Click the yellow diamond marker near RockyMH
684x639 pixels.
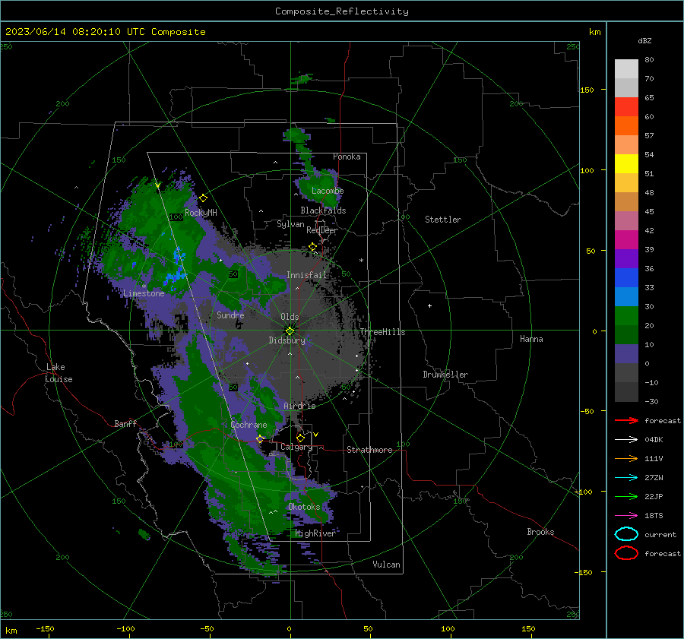click(203, 198)
